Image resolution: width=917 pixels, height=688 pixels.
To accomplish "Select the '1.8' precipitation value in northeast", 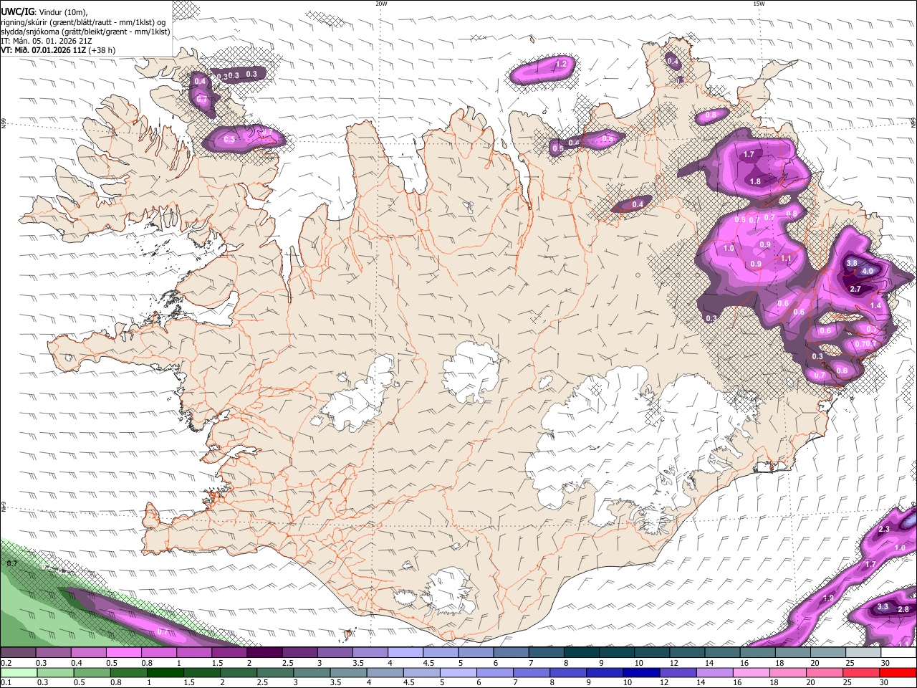I will point(755,182).
